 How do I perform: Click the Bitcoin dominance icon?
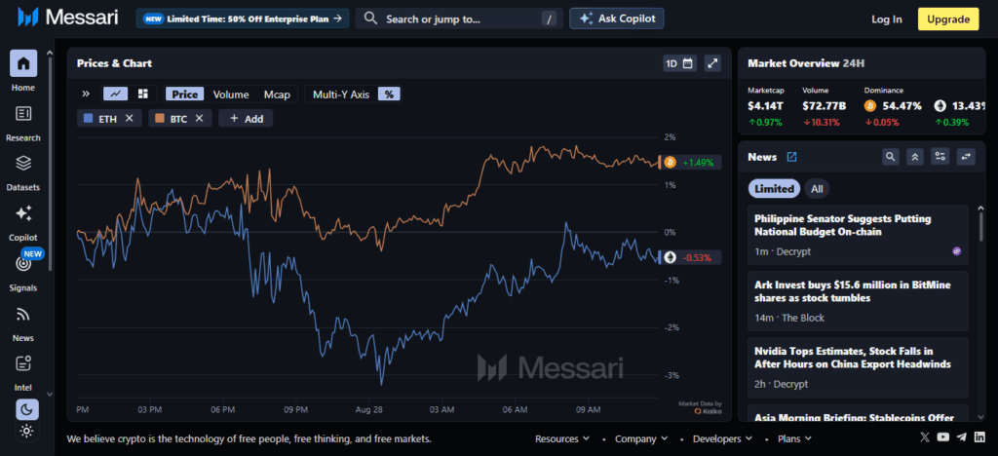click(x=870, y=105)
